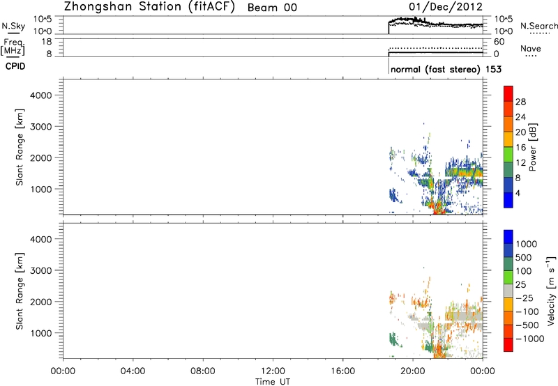Click the 18 tick on frequency axis
The width and height of the screenshot is (558, 386).
(47, 42)
